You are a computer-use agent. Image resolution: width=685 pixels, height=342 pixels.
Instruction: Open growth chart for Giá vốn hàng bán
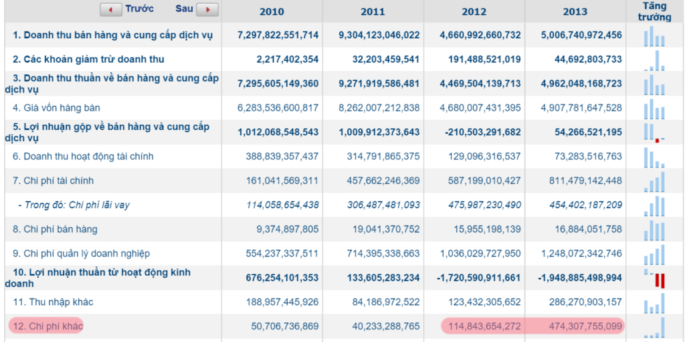(654, 108)
